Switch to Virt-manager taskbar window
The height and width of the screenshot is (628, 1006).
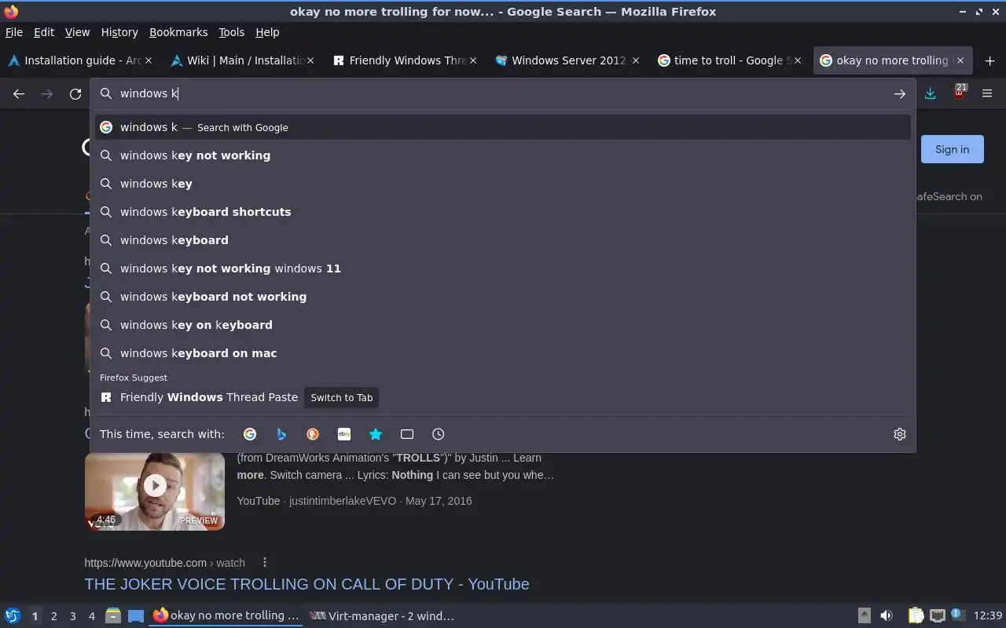(382, 615)
